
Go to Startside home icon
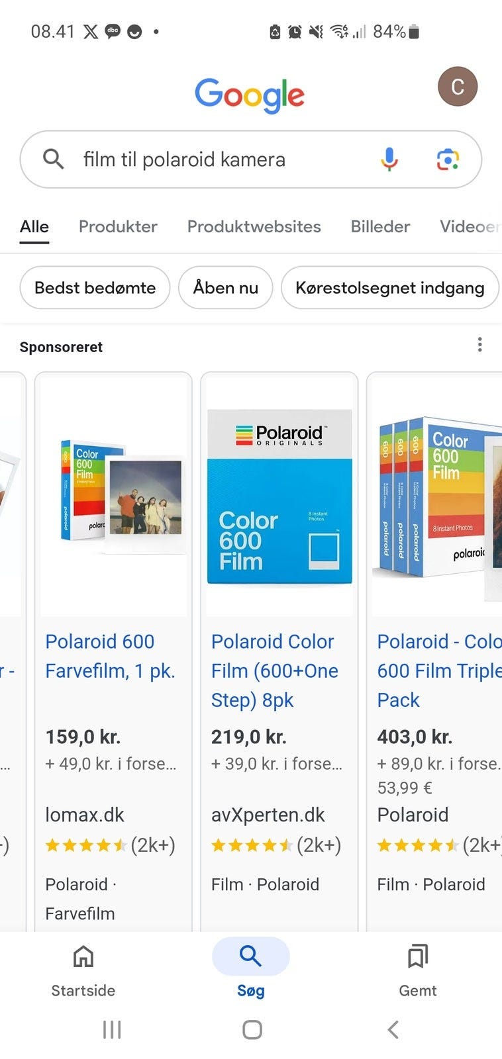[x=83, y=956]
